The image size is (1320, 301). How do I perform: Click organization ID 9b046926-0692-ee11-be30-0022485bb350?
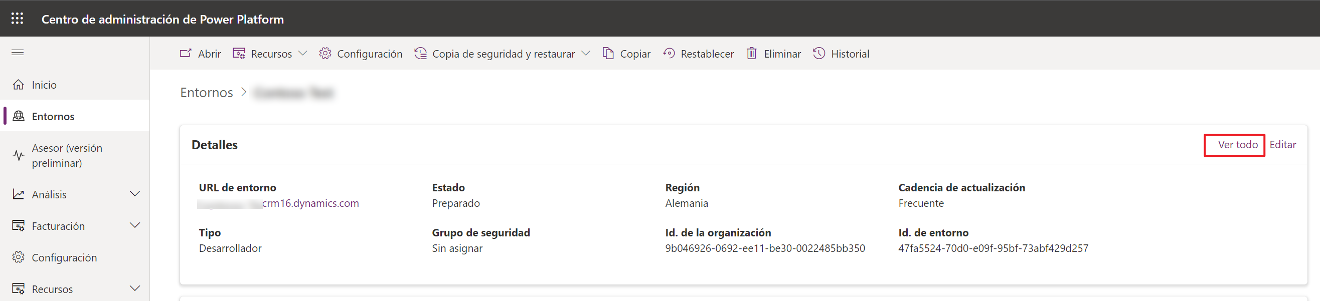765,248
